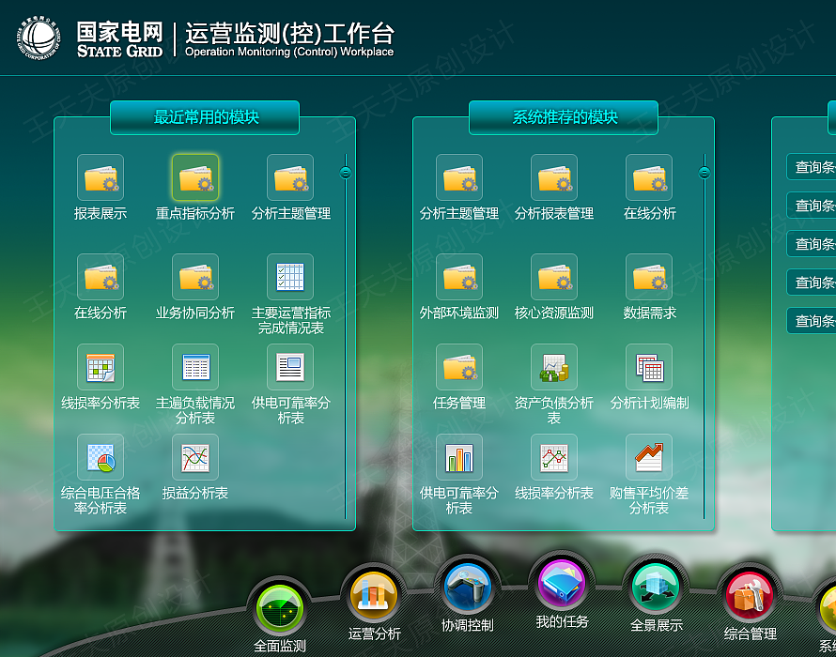Click scrollbar handle of 最近常用的模块 panel
This screenshot has height=657, width=836.
pyautogui.click(x=346, y=173)
